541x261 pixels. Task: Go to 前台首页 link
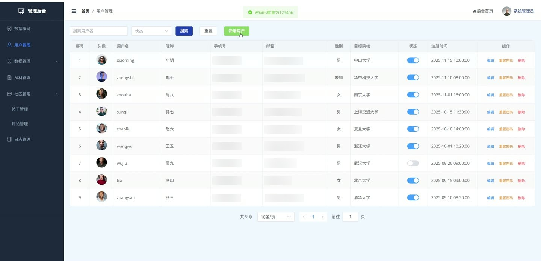tap(483, 11)
